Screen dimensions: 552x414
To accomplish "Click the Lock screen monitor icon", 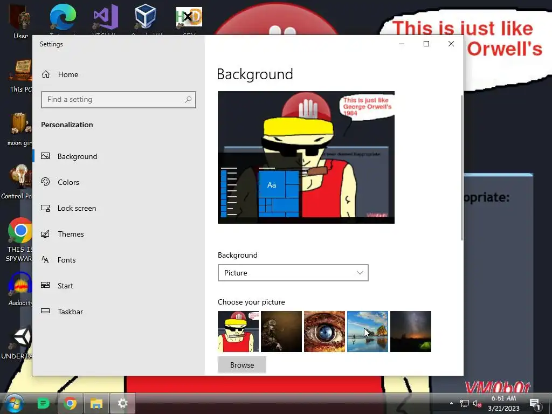I will 45,208.
